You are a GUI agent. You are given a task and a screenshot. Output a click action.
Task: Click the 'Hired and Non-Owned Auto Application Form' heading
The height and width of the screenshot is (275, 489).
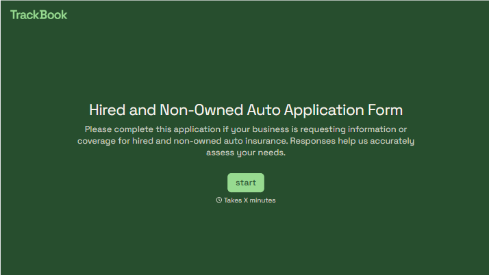point(246,110)
